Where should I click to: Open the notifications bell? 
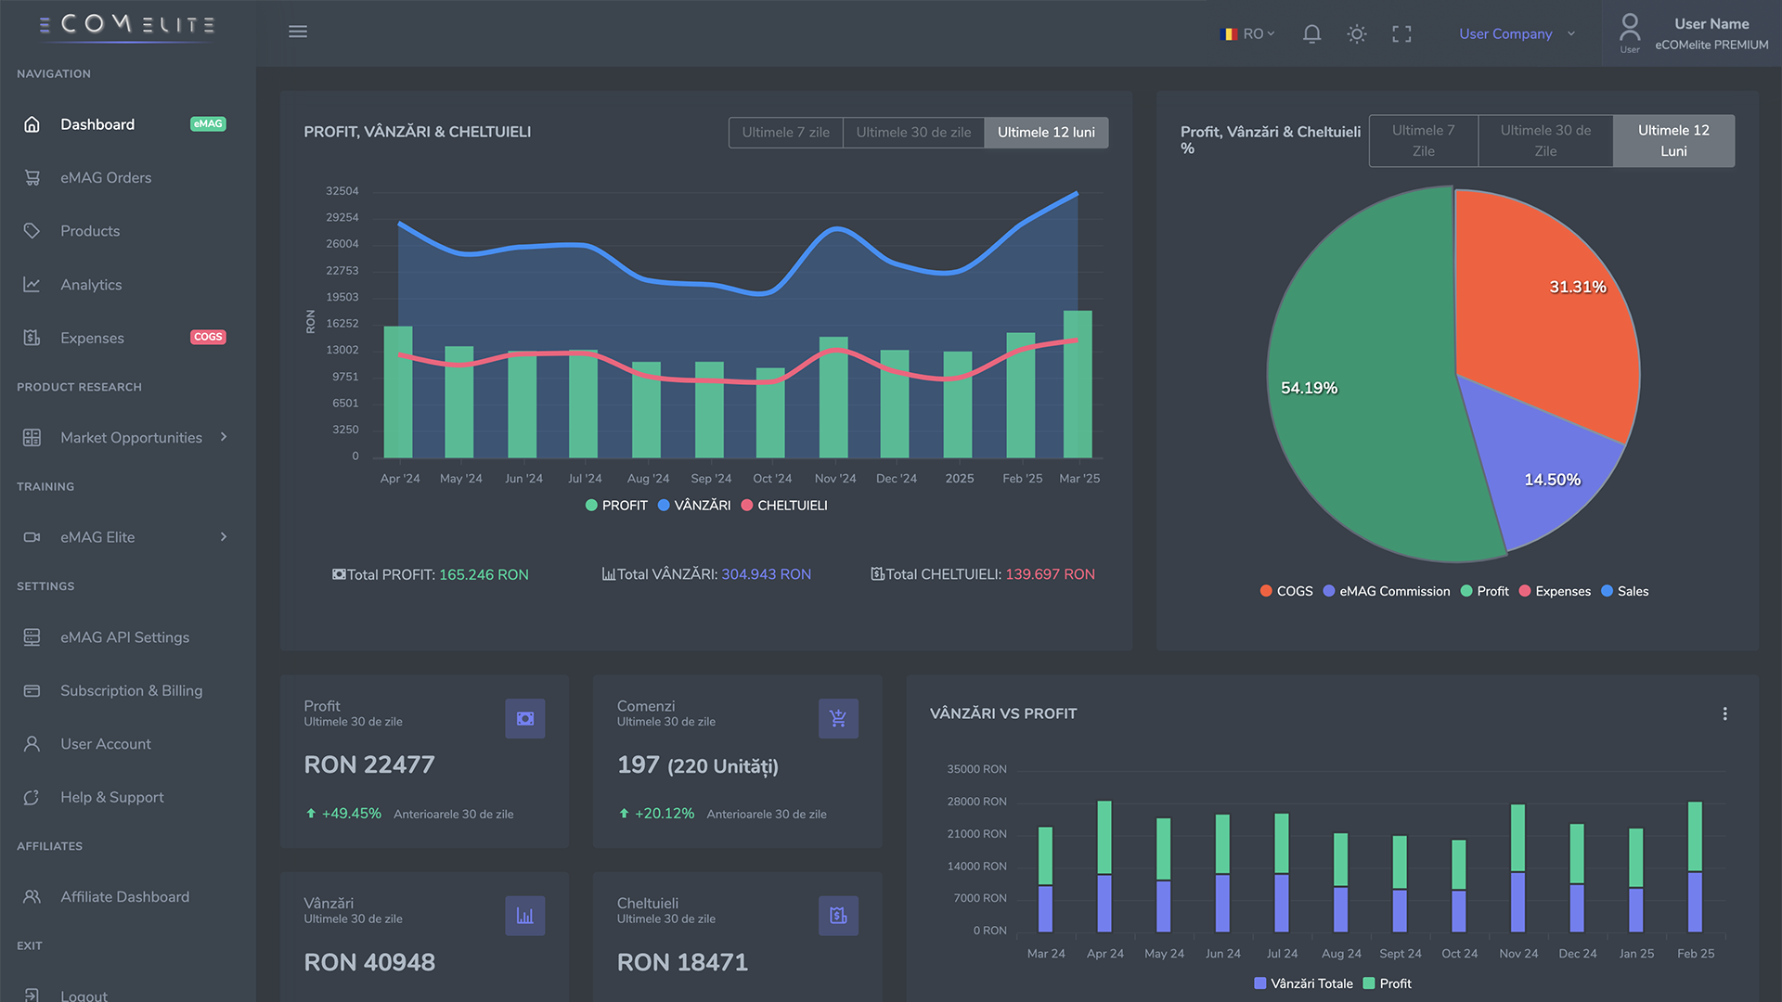[1311, 34]
